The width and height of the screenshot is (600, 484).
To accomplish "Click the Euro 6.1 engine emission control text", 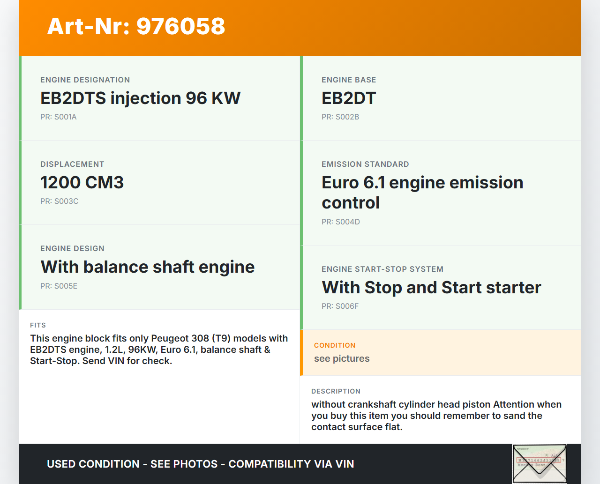I will [x=422, y=193].
